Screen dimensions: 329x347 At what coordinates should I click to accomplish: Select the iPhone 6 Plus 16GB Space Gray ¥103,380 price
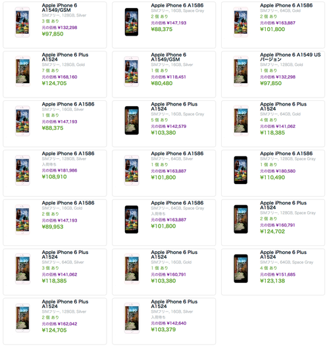[x=163, y=133]
